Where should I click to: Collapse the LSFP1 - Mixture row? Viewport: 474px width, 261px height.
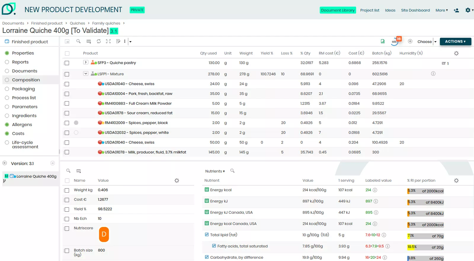86,73
